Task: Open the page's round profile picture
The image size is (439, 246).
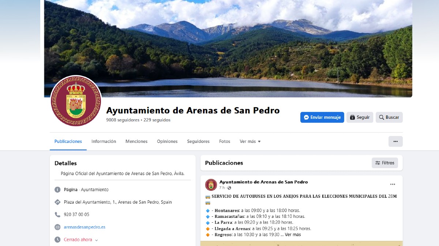Action: point(76,101)
